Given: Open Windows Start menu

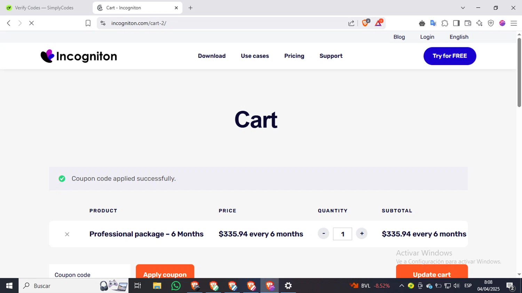Looking at the screenshot, I should (x=9, y=286).
